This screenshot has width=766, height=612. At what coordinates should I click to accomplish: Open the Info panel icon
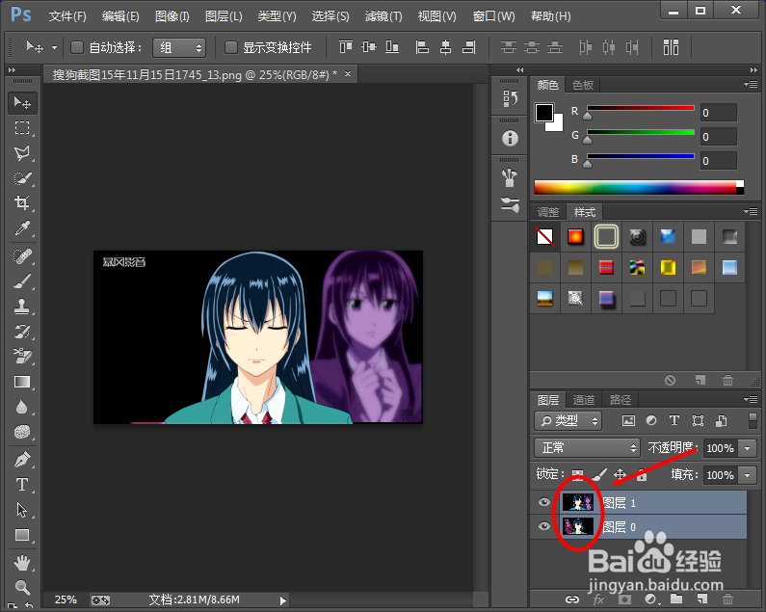coord(510,139)
